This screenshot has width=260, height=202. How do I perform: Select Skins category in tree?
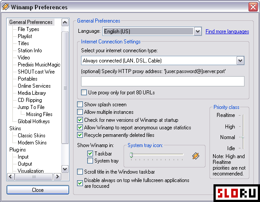(x=15, y=128)
